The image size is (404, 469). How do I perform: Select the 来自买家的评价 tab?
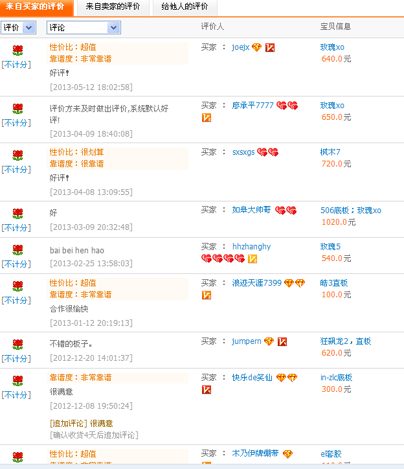point(35,6)
